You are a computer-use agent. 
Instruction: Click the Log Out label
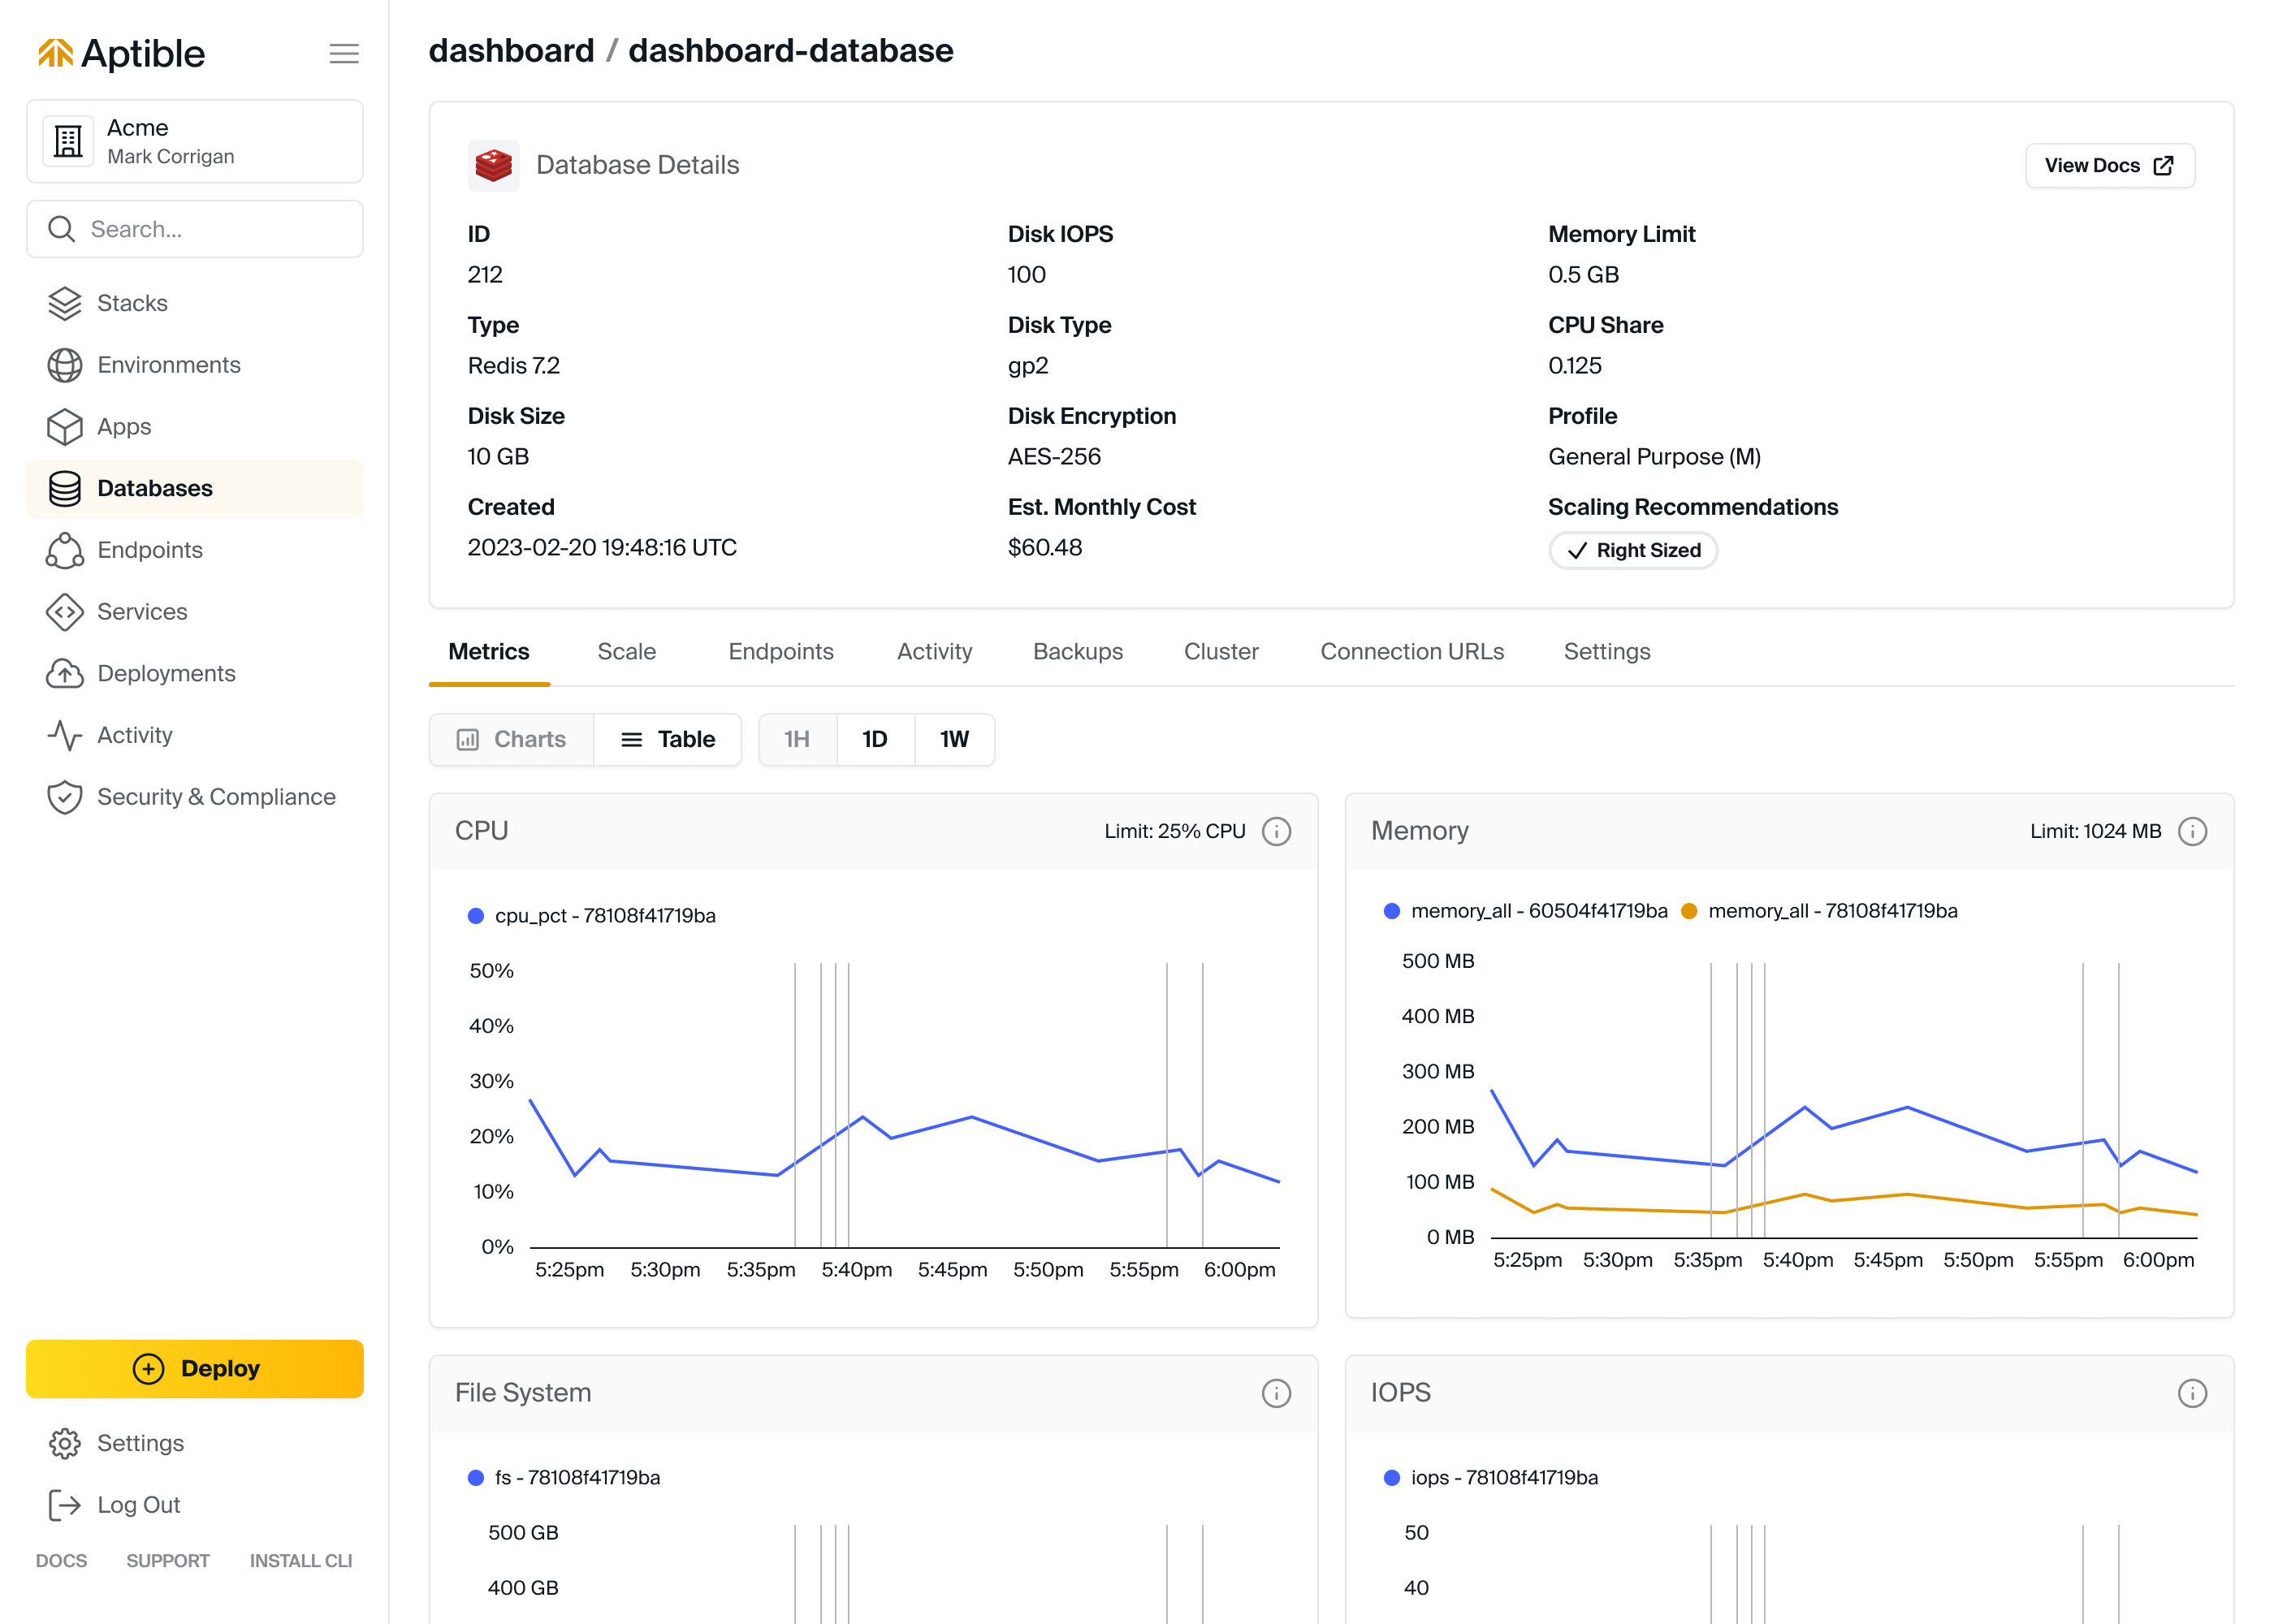pyautogui.click(x=139, y=1505)
